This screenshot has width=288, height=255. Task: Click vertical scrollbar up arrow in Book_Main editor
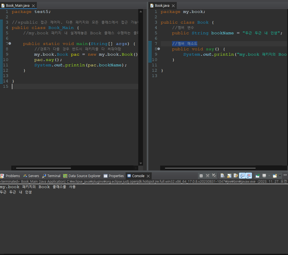pos(141,12)
